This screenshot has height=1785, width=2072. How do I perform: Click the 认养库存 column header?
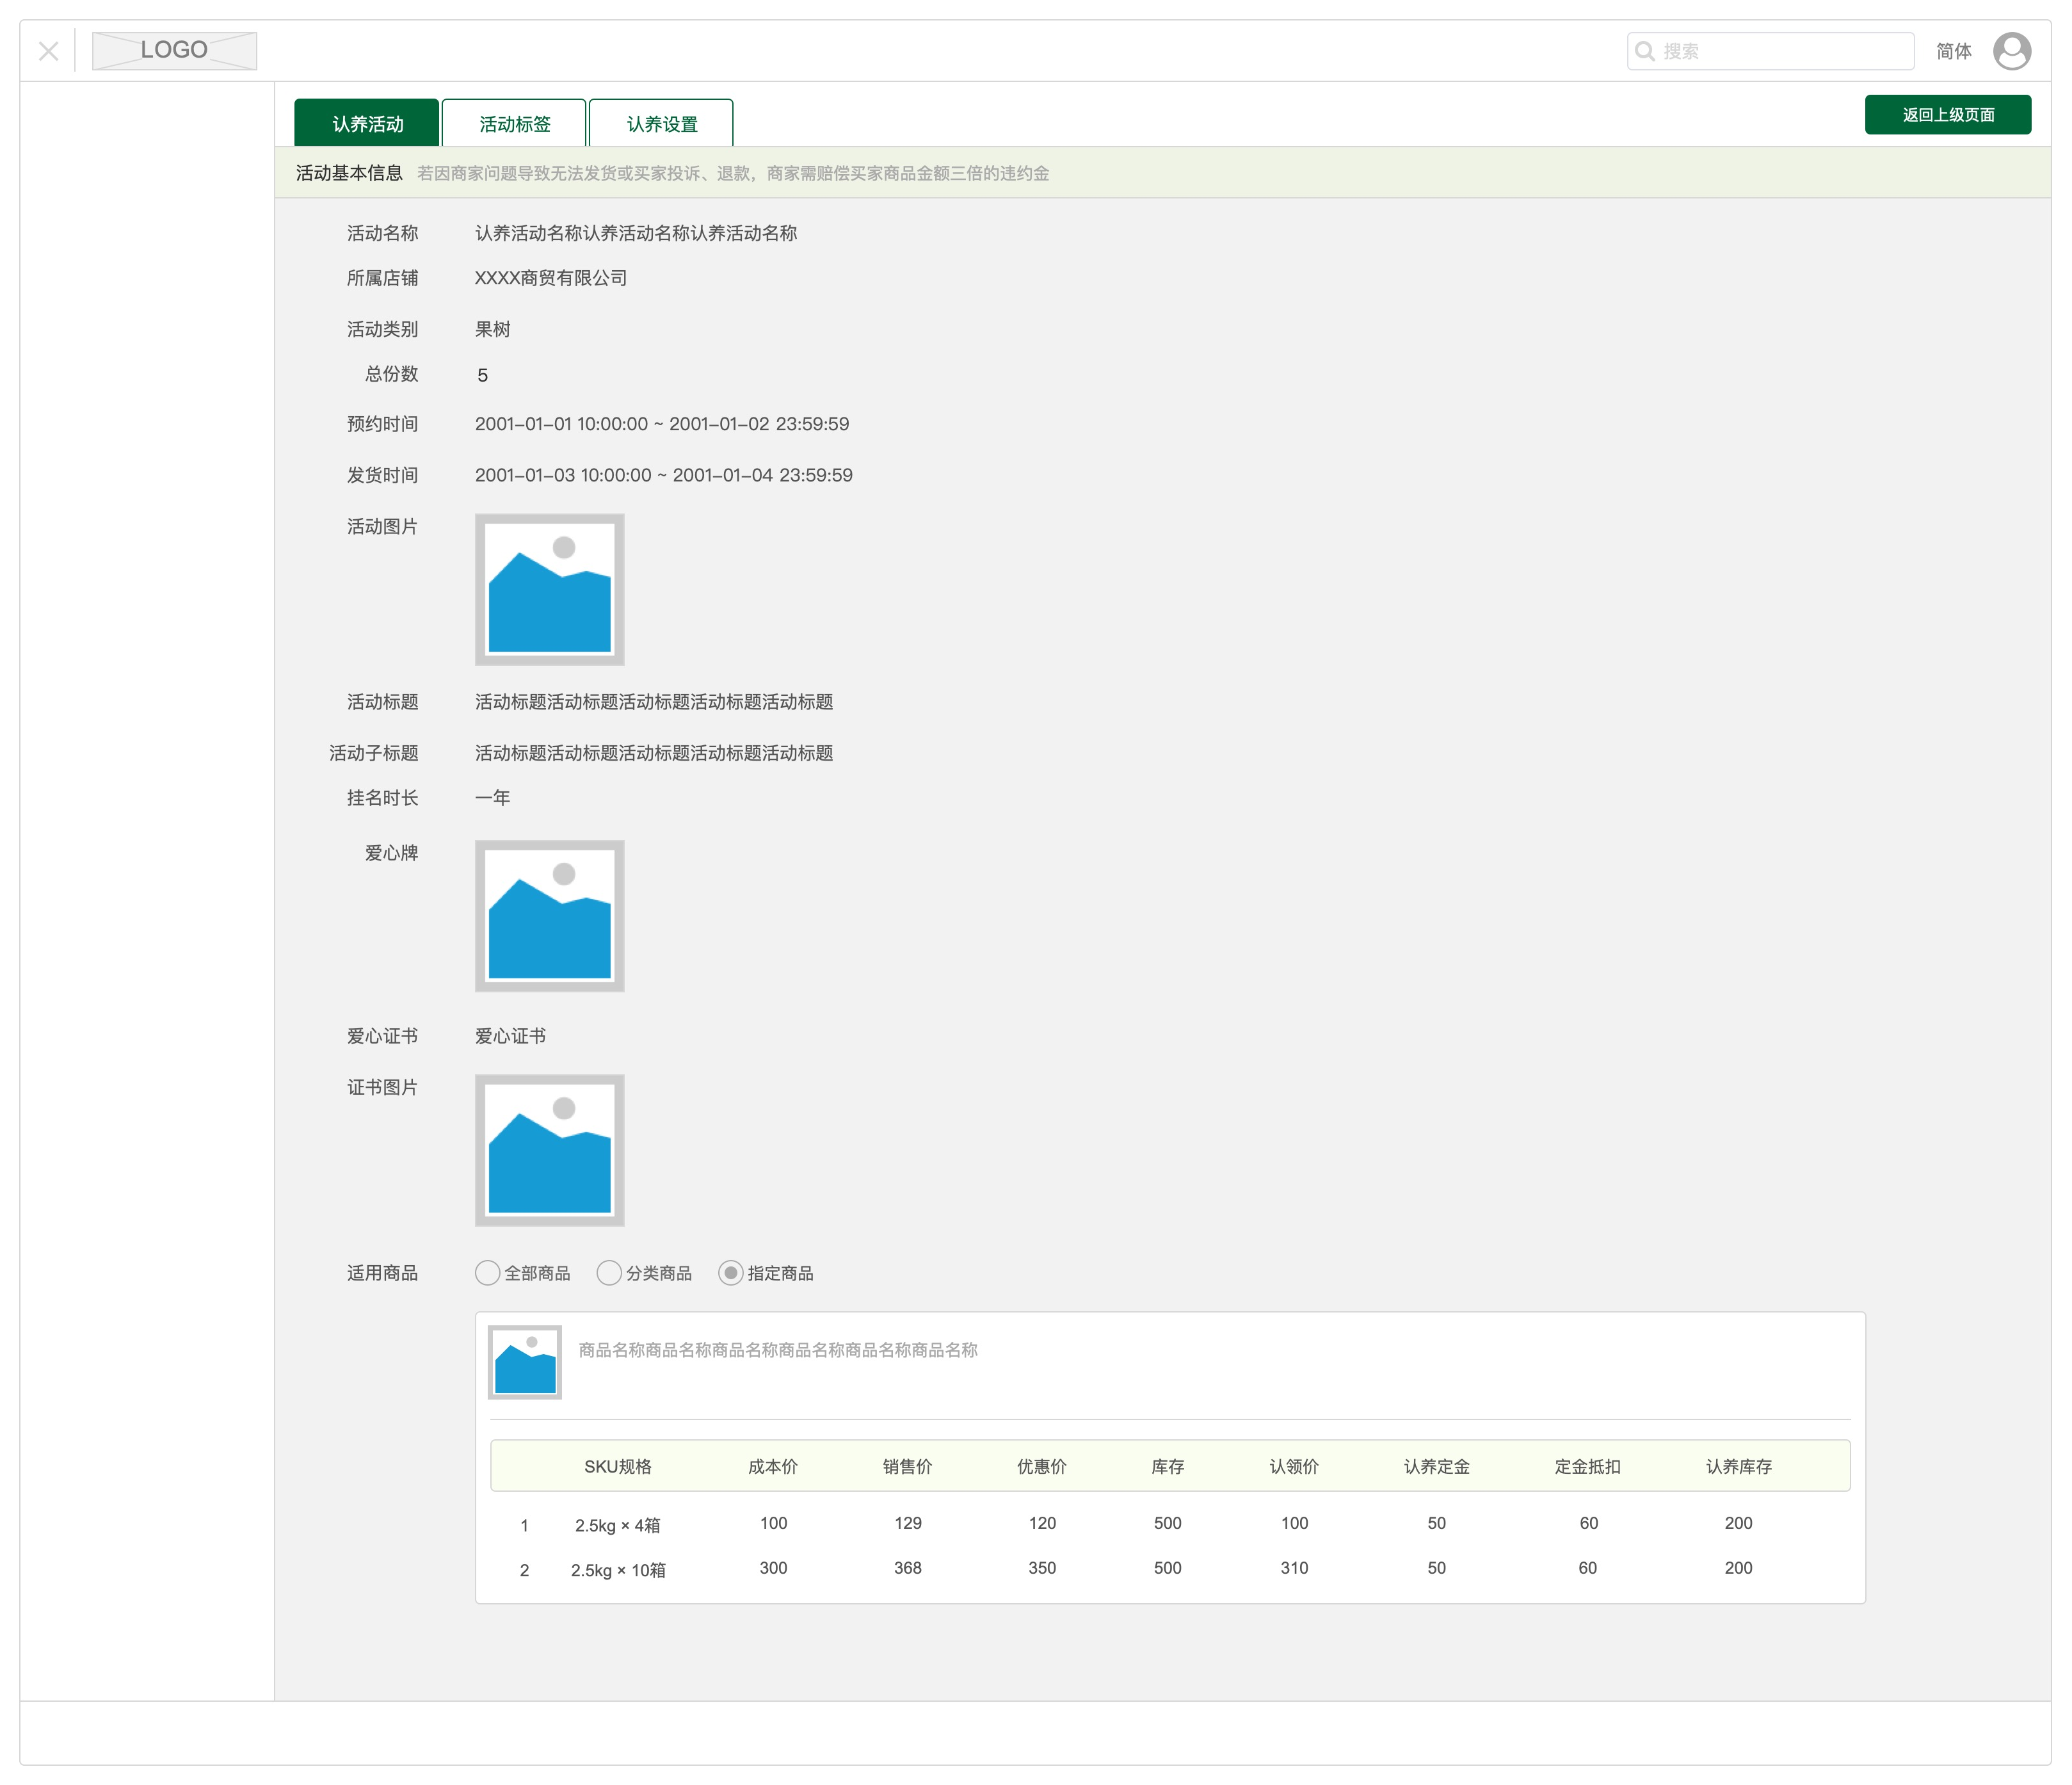pos(1738,1466)
